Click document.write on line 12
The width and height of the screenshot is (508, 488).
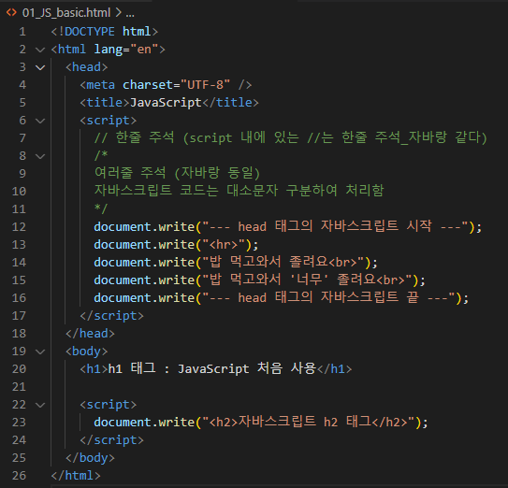click(x=144, y=227)
